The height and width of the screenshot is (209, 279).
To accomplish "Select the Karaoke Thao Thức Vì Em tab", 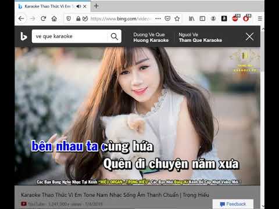I will point(52,6).
